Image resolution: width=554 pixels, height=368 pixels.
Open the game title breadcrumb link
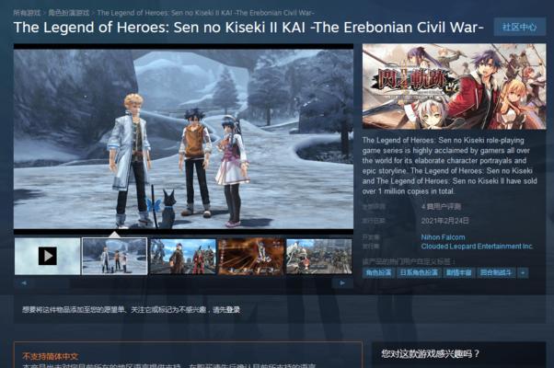pos(205,13)
